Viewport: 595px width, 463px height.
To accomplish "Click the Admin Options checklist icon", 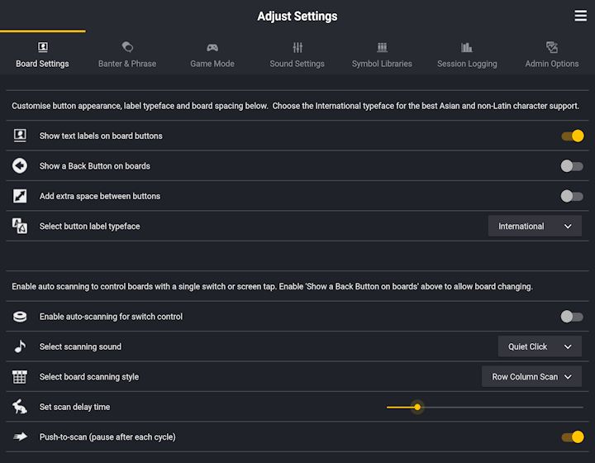I will click(552, 47).
